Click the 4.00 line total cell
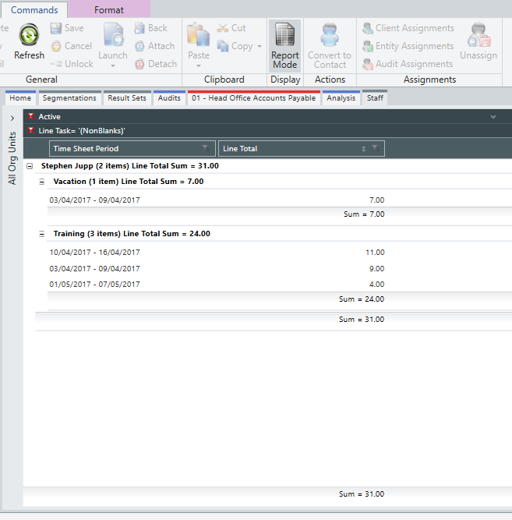Screen dimensions: 512x520 click(376, 285)
